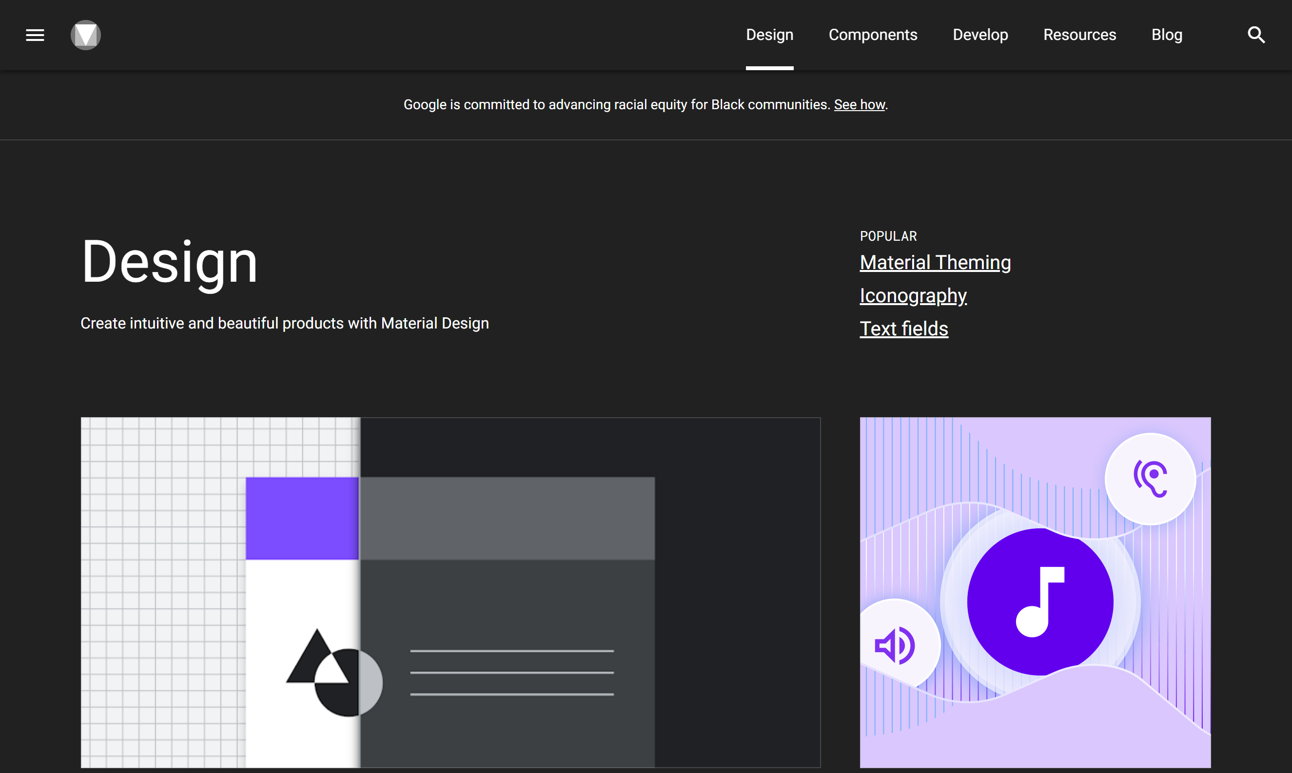Switch to the Components tab
Image resolution: width=1292 pixels, height=773 pixels.
pos(873,35)
